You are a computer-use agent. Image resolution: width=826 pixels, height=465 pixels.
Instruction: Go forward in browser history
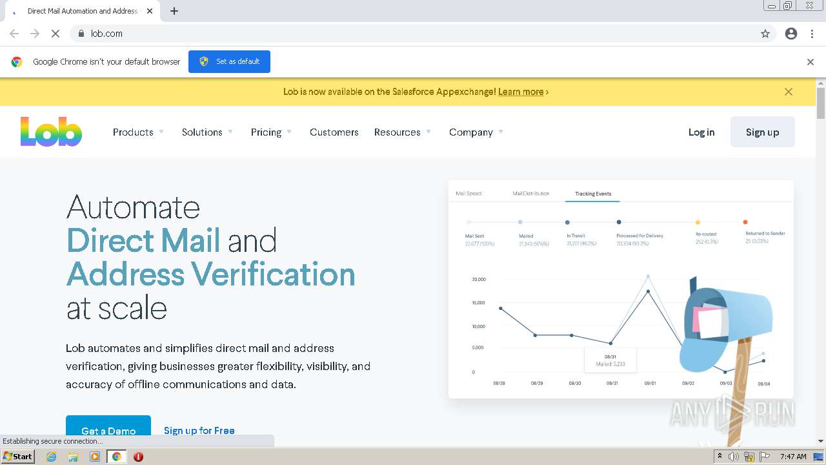pos(35,34)
